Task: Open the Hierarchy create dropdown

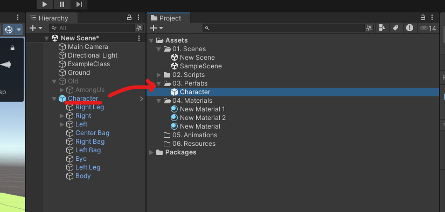Action: tap(36, 28)
